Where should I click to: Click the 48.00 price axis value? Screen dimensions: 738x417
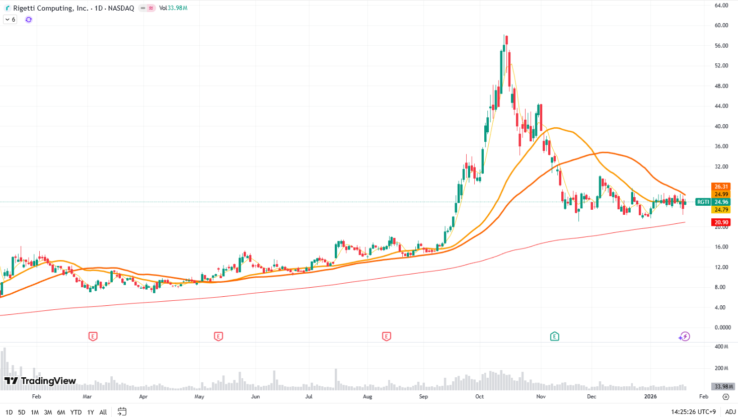point(721,86)
